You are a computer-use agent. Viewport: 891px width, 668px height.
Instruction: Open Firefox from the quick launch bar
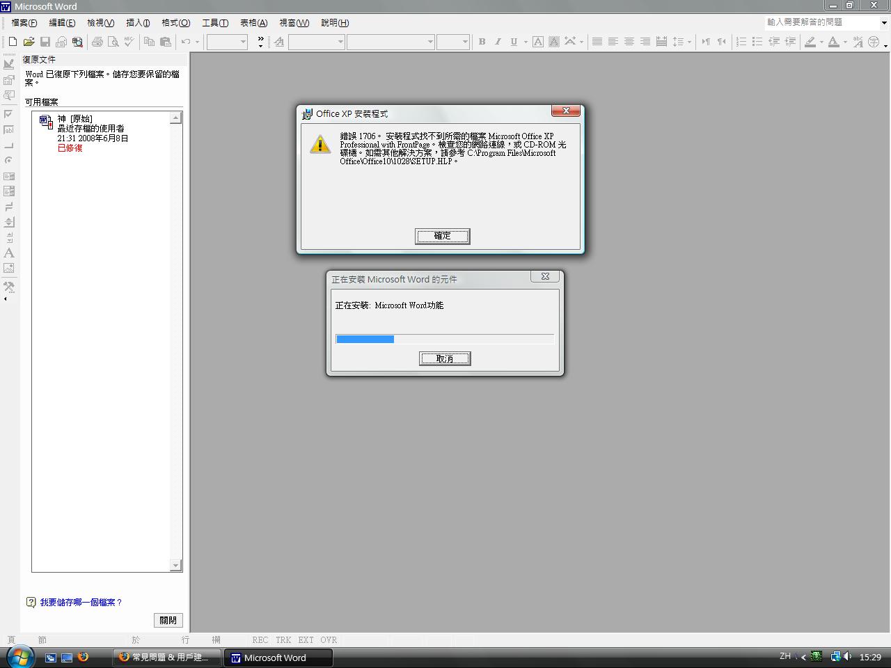[84, 657]
